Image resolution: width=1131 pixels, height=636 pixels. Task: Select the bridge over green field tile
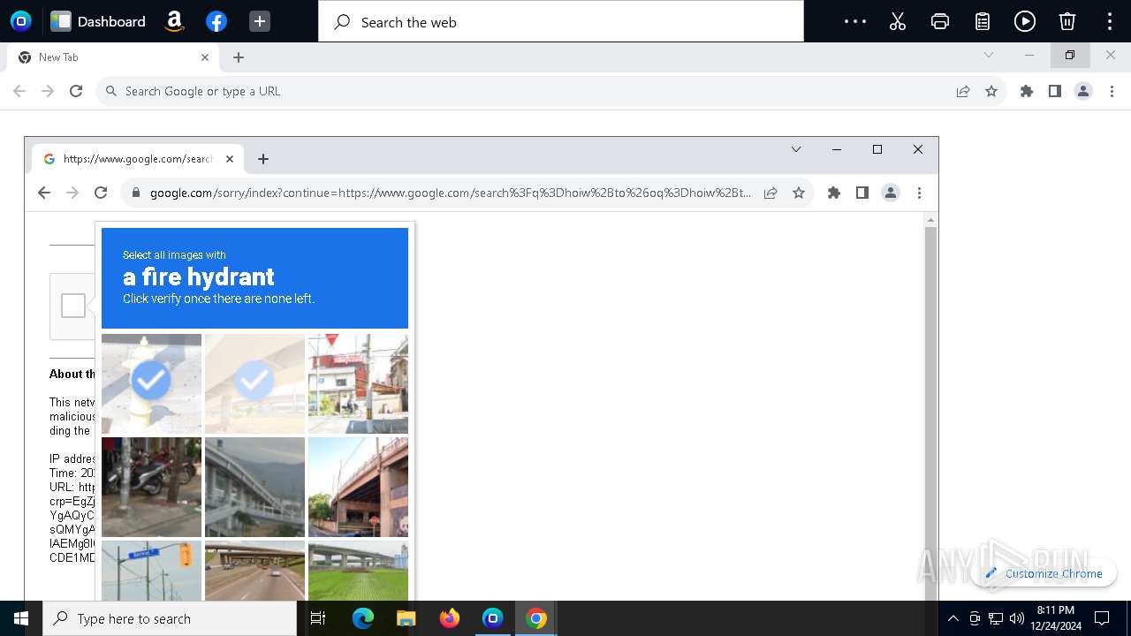(358, 571)
